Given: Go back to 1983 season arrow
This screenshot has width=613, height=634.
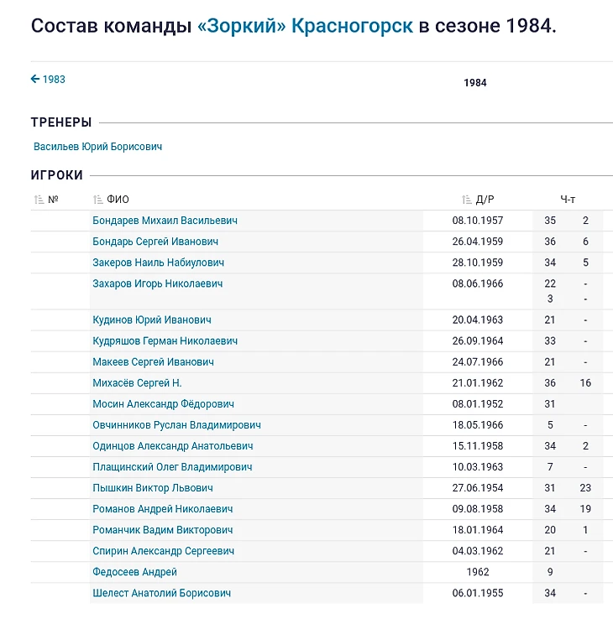Looking at the screenshot, I should coord(35,79).
